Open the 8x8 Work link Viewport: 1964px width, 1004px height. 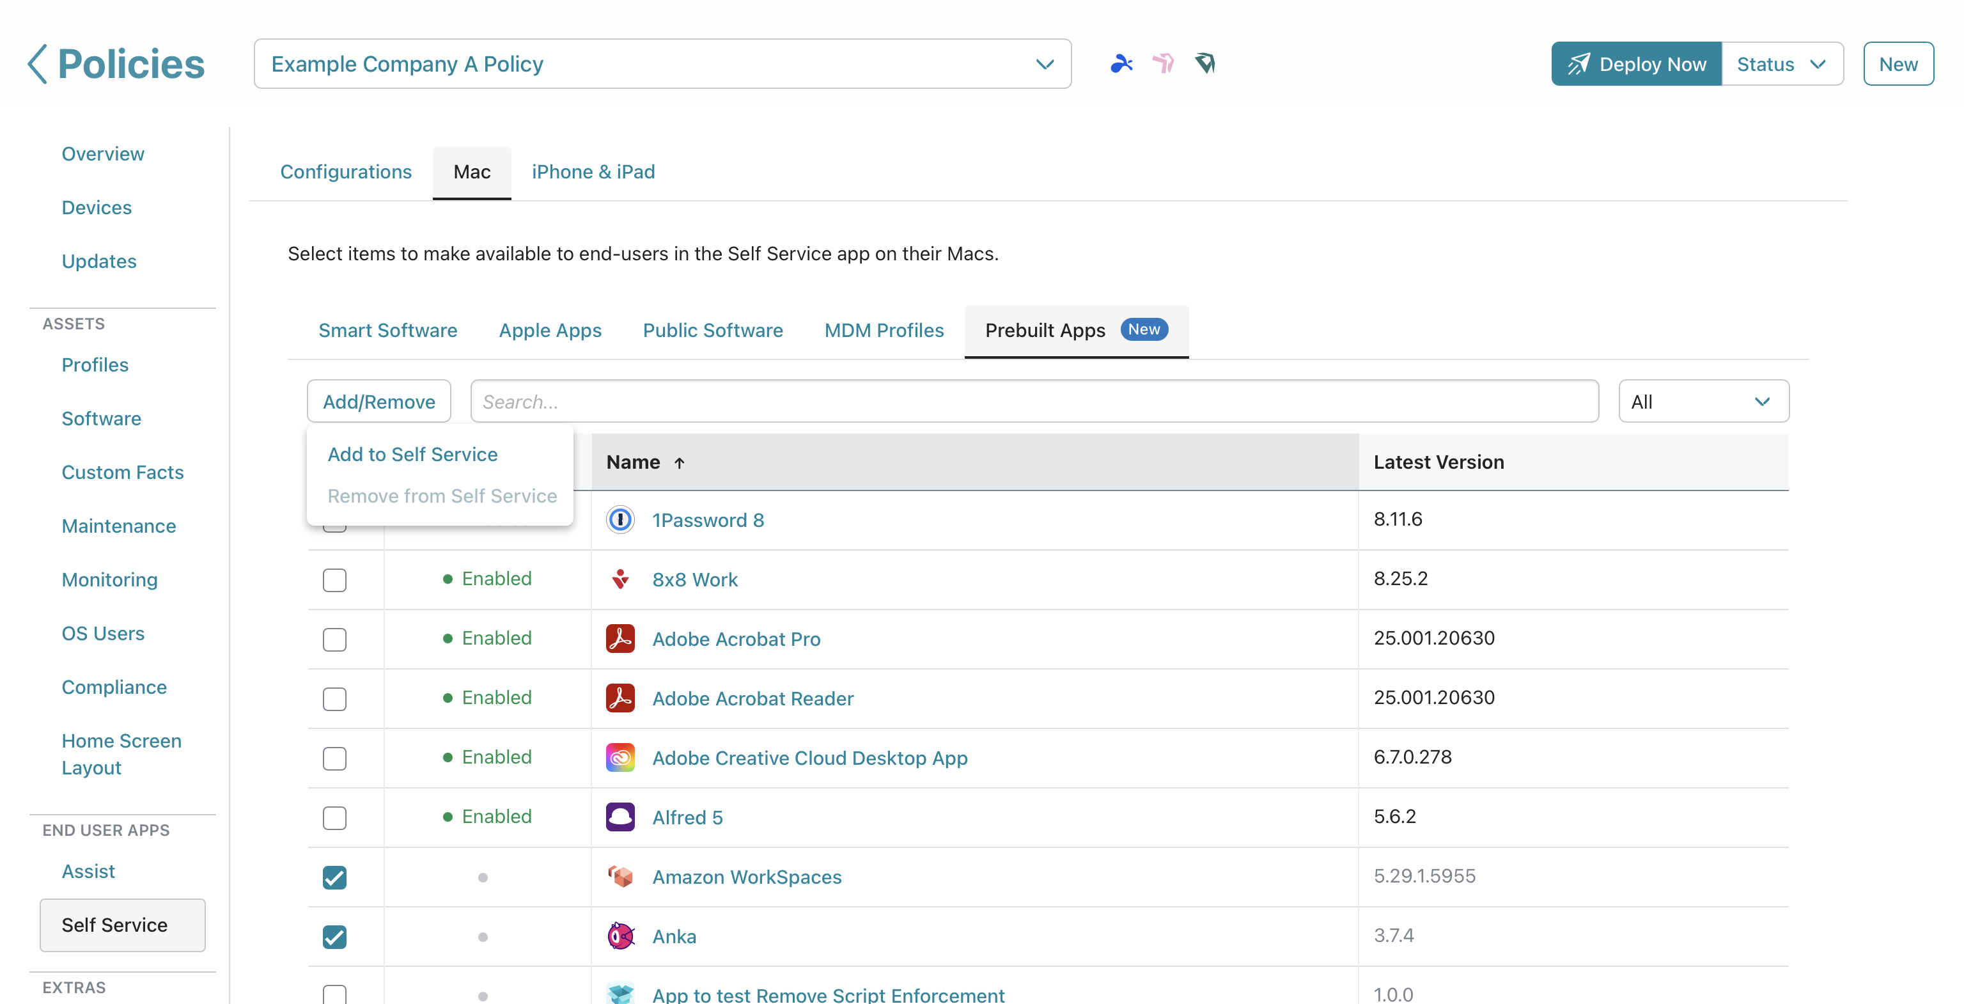(696, 579)
